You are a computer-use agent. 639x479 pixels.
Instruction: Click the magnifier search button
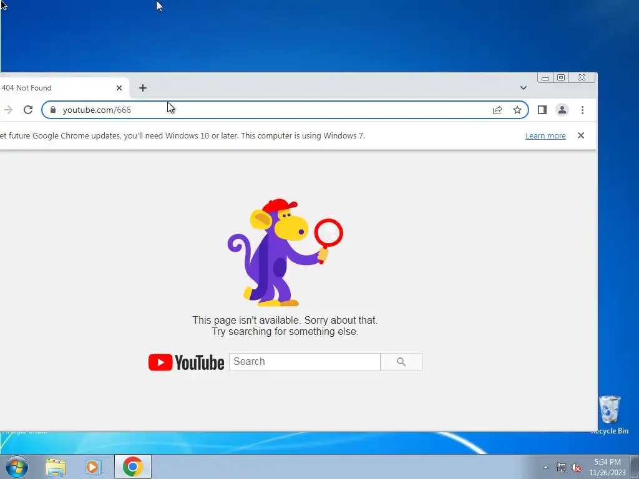tap(401, 362)
